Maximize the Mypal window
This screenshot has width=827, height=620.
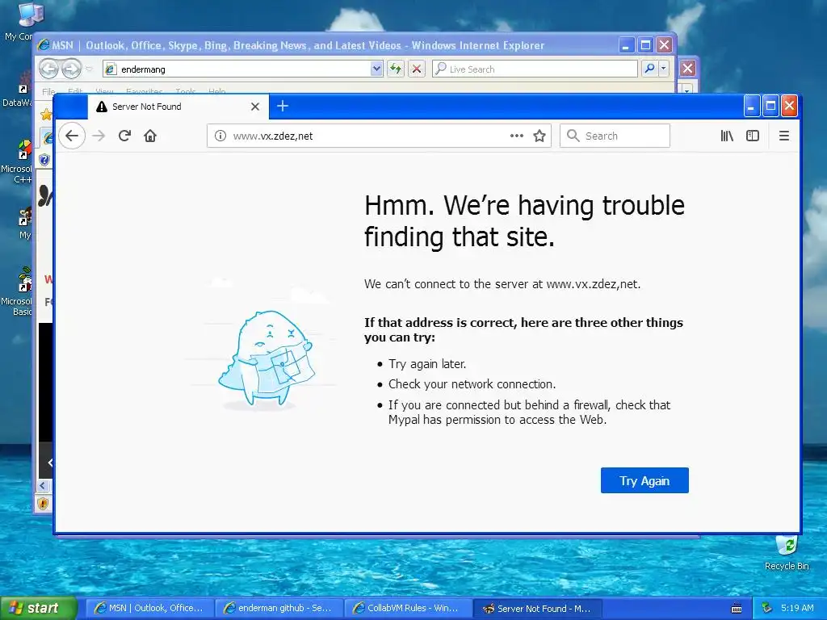[x=770, y=106]
